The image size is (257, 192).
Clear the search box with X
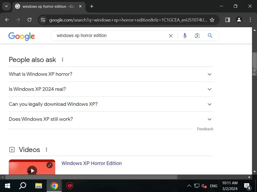[171, 36]
